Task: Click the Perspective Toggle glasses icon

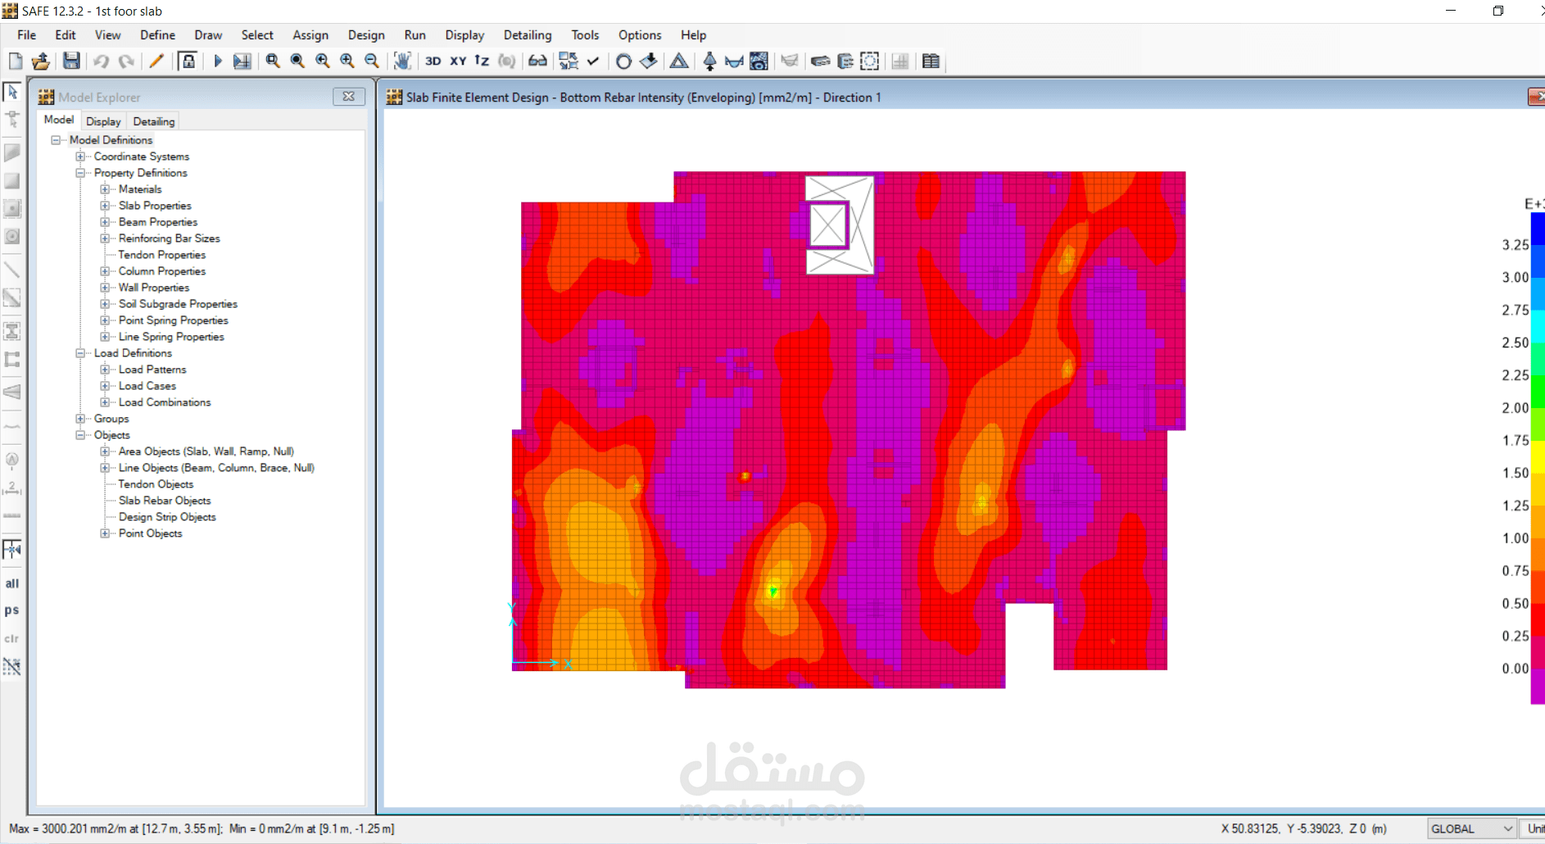Action: [x=537, y=61]
